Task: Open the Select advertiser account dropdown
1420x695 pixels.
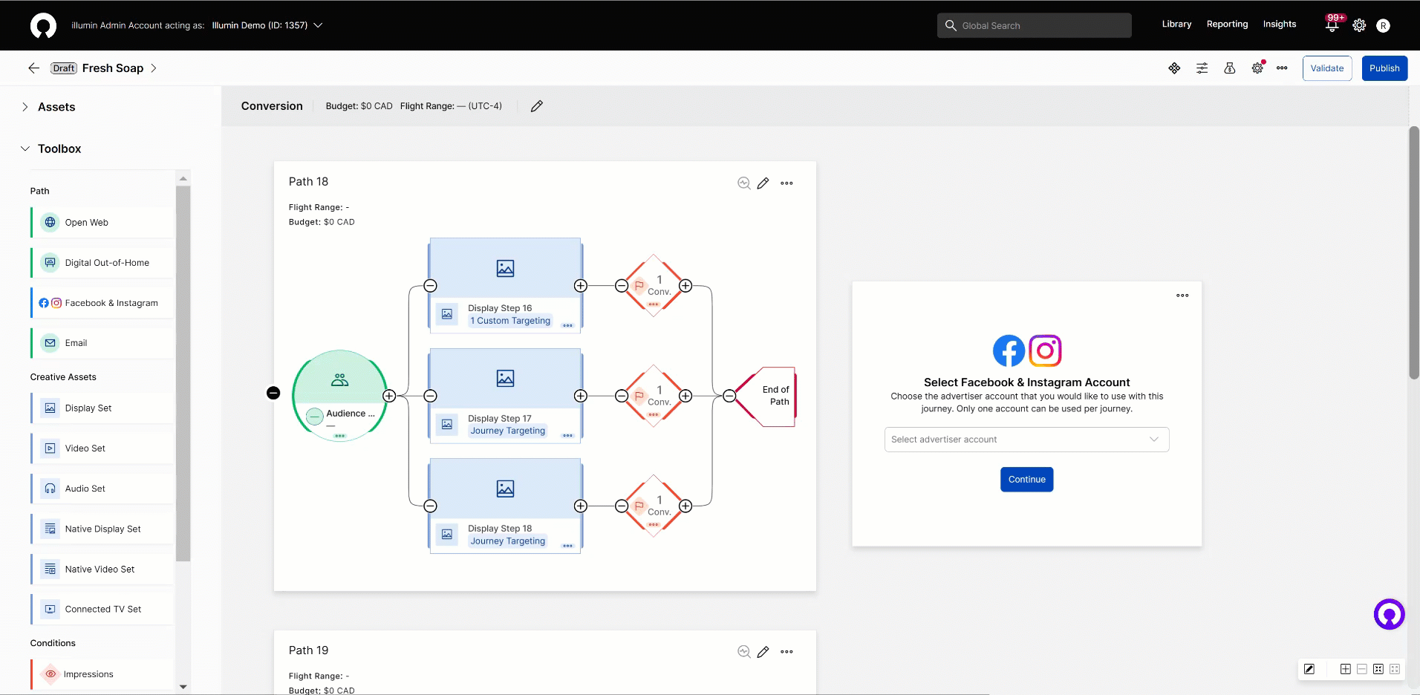Action: pyautogui.click(x=1026, y=440)
